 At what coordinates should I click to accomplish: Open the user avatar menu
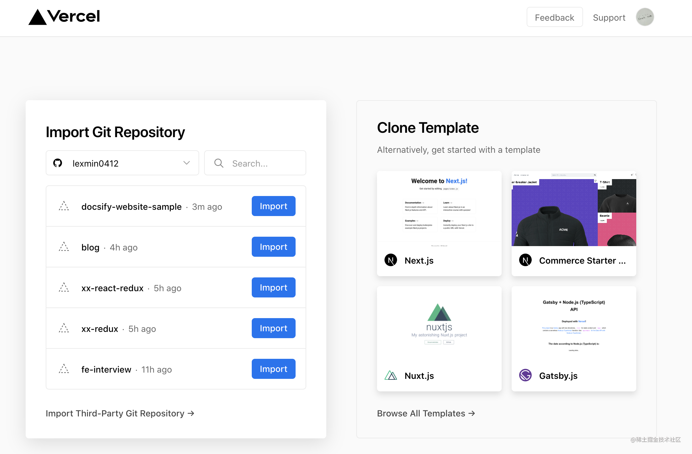(645, 17)
